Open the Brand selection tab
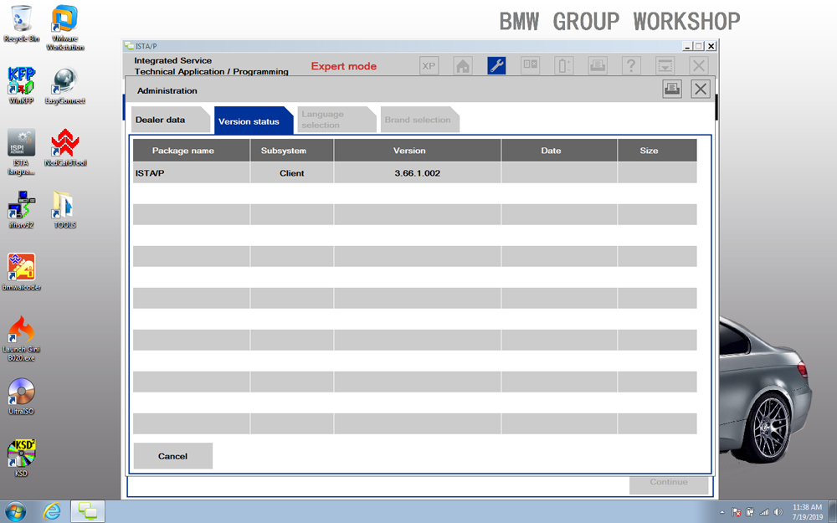 point(419,120)
